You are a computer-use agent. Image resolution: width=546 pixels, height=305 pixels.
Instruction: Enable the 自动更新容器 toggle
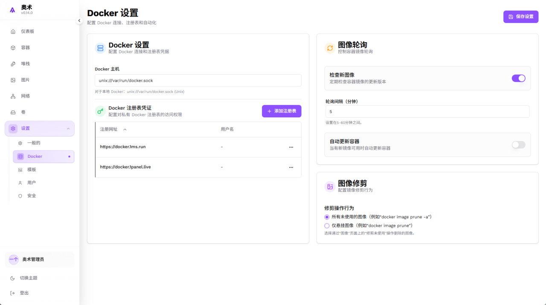(519, 145)
